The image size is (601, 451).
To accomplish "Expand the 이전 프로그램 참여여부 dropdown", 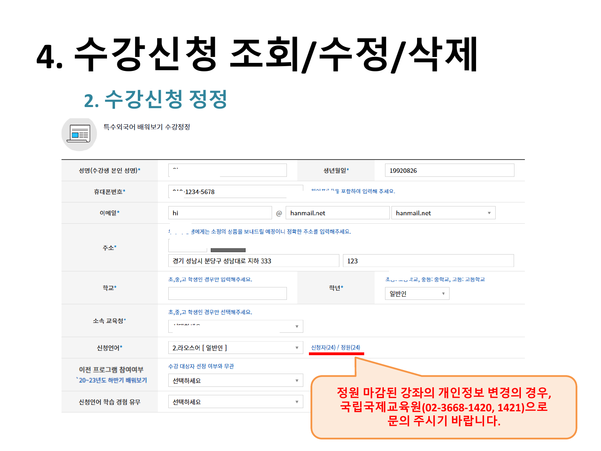I will pos(235,380).
